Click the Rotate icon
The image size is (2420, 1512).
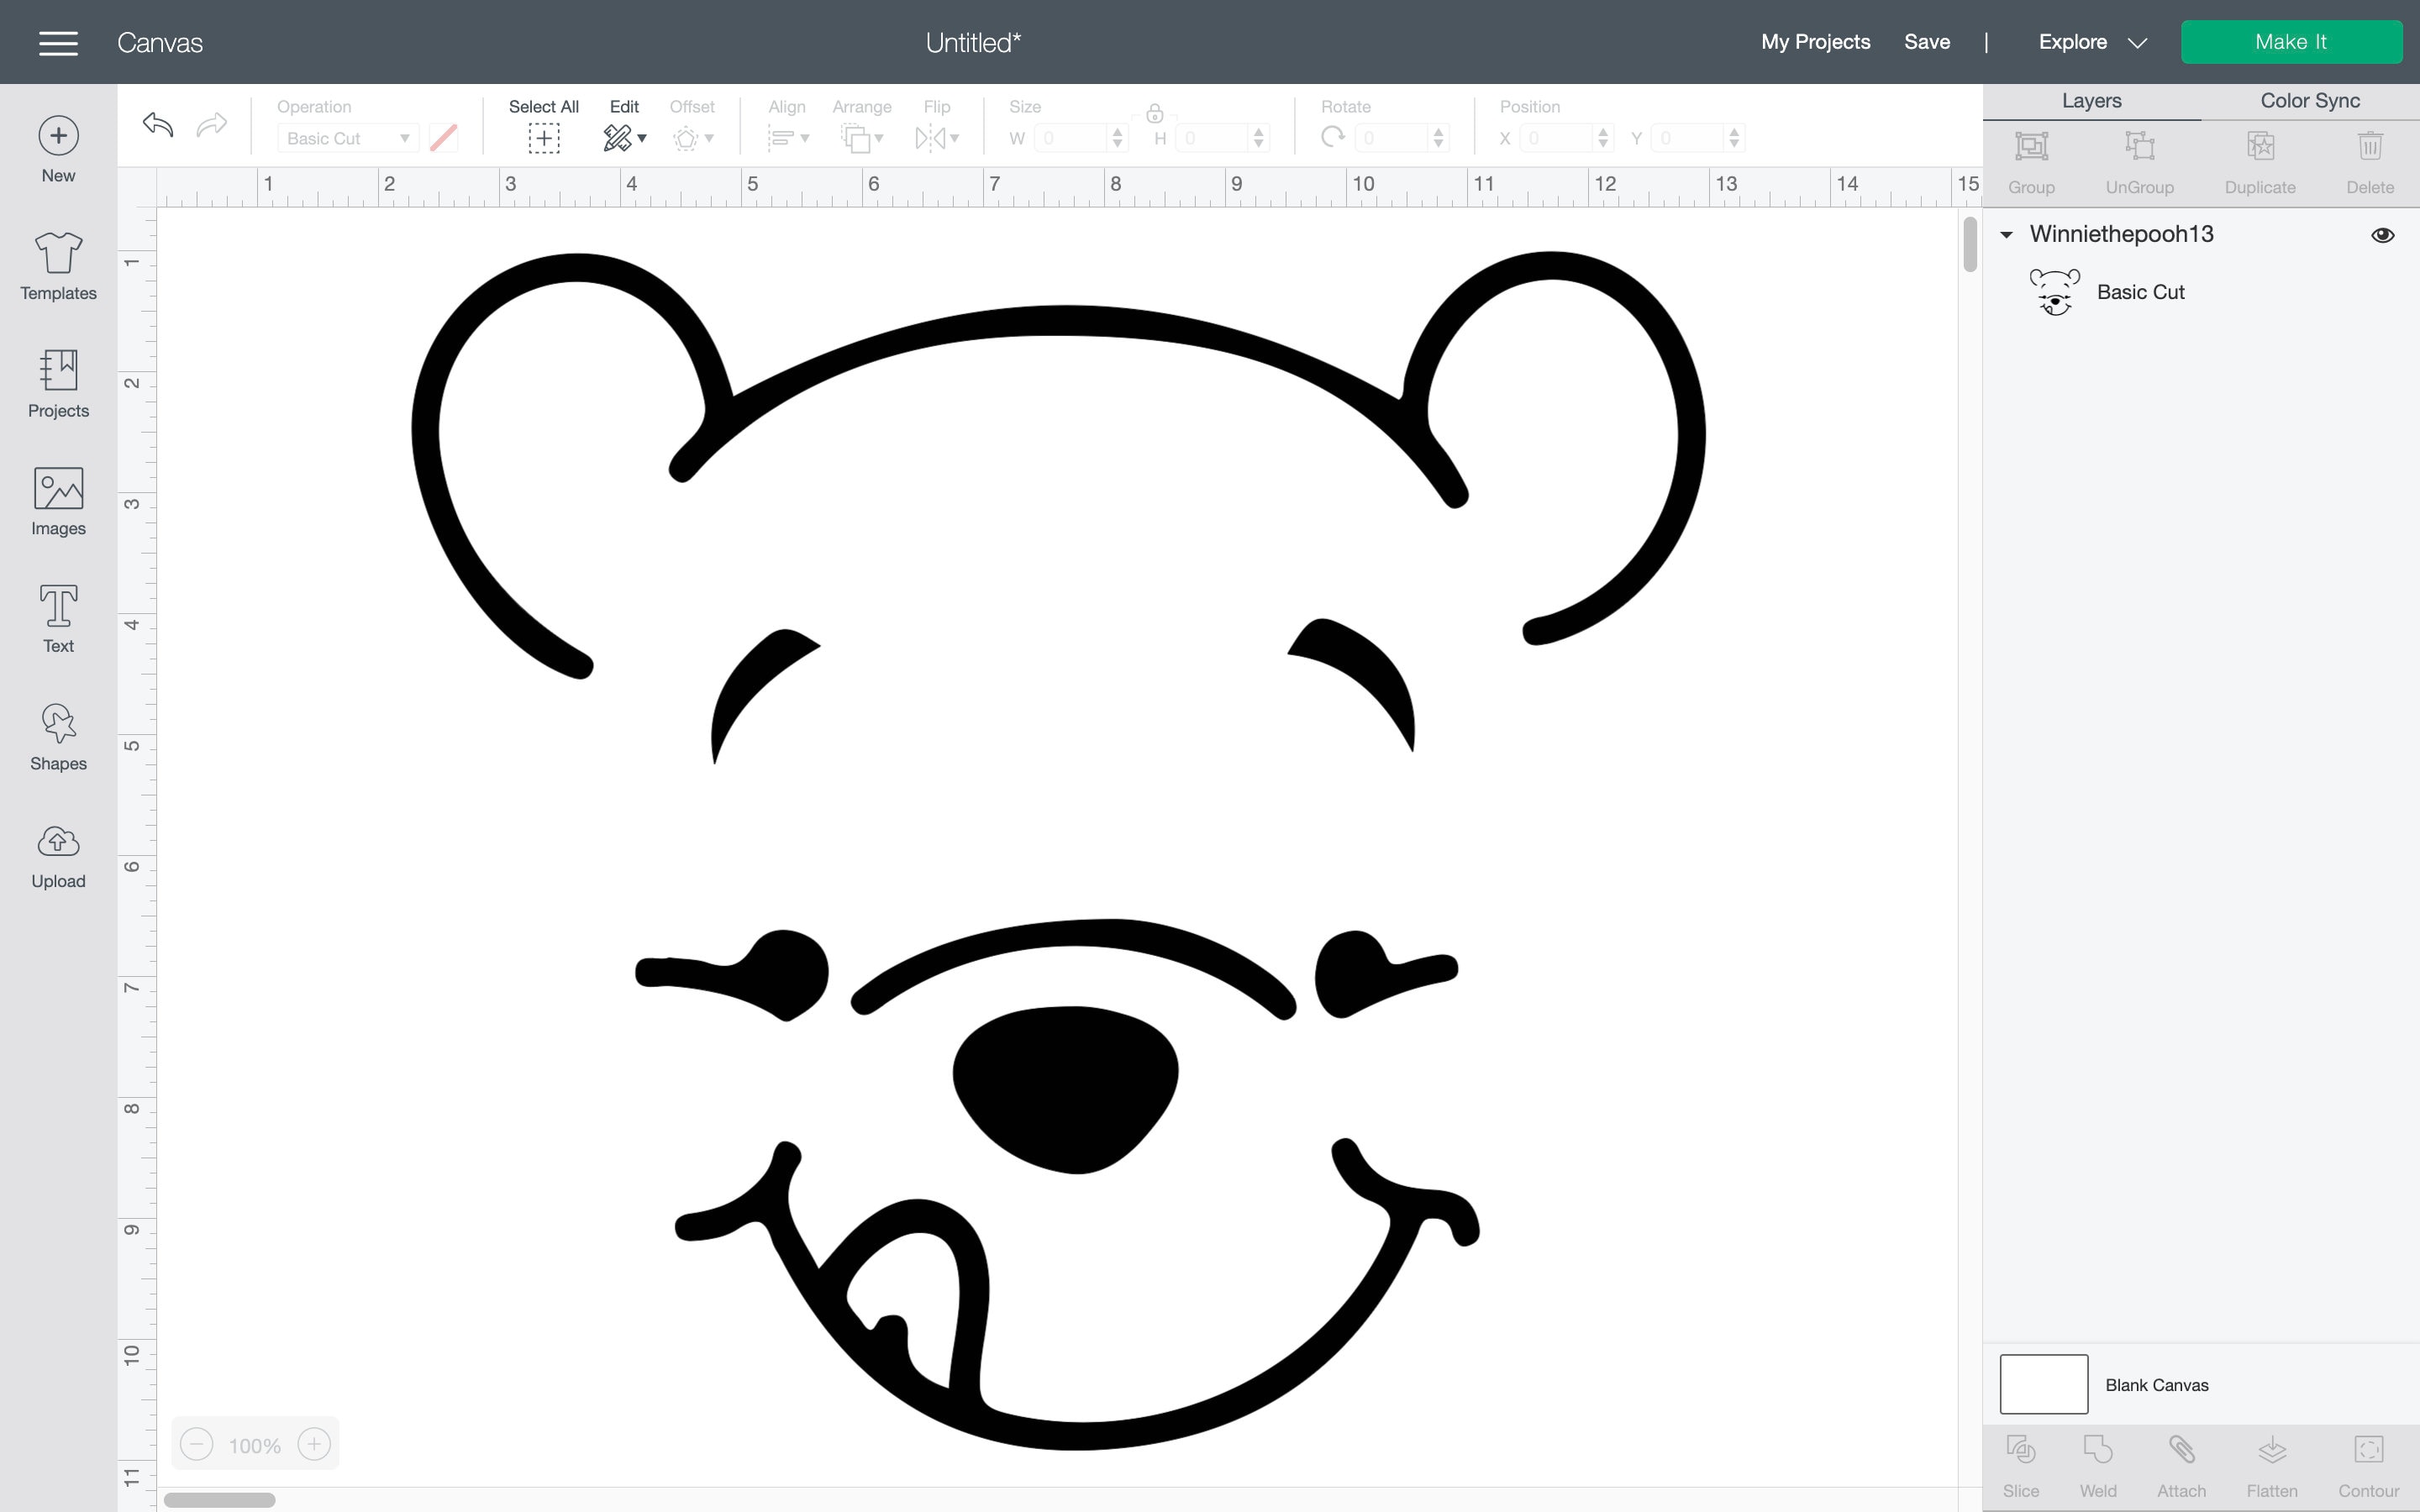pos(1332,137)
